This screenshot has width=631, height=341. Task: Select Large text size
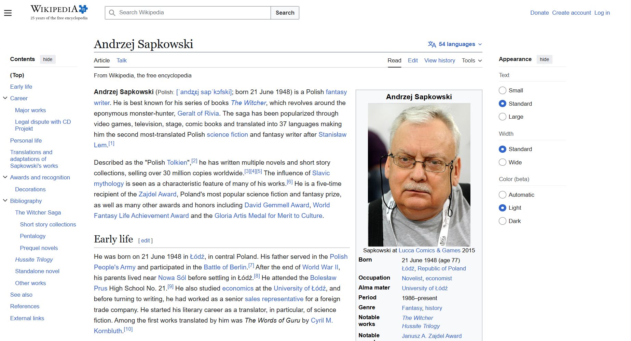click(503, 117)
